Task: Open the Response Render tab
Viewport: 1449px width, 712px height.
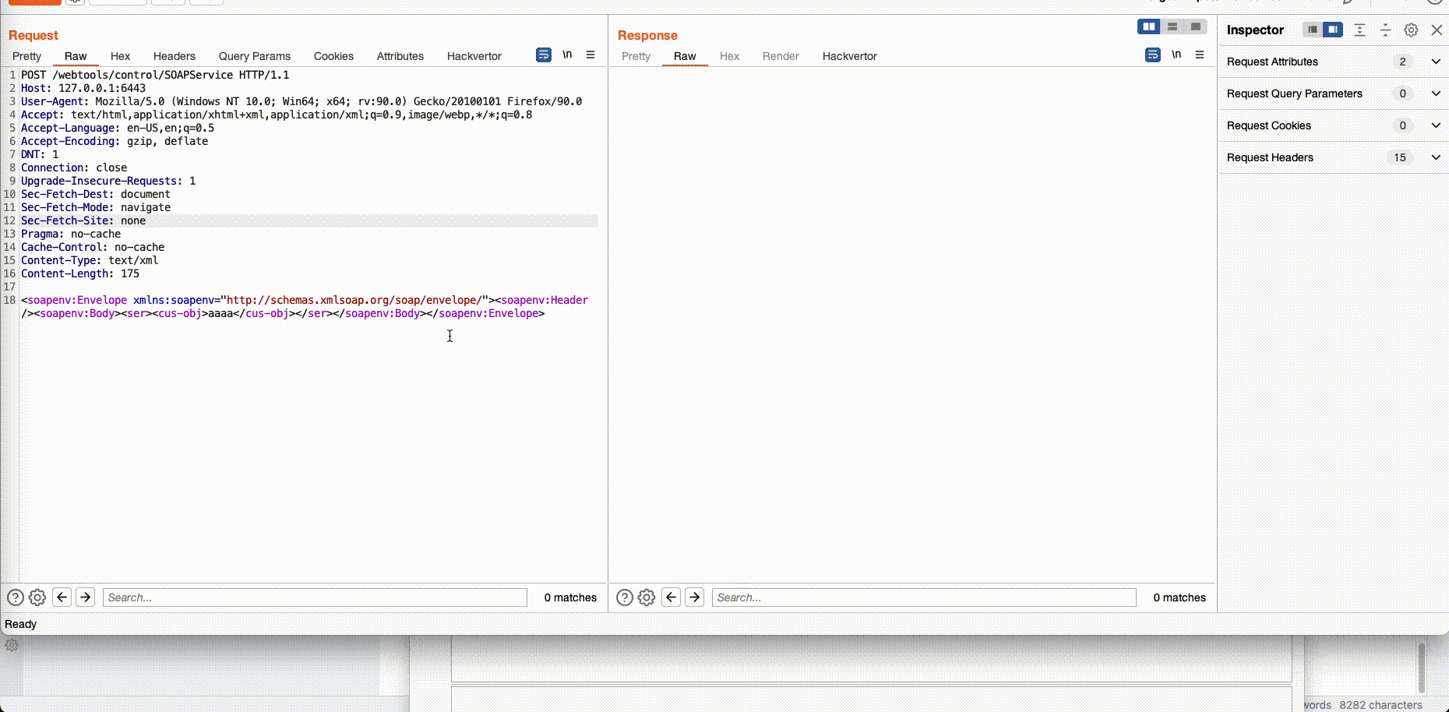Action: (x=781, y=56)
